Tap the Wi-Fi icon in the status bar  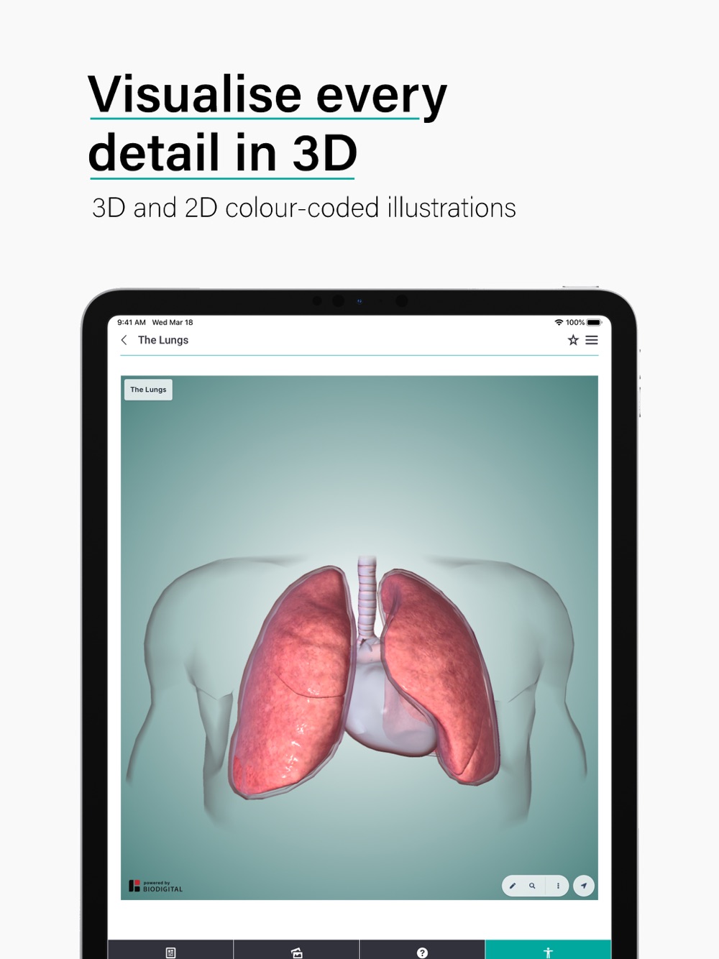coord(559,322)
